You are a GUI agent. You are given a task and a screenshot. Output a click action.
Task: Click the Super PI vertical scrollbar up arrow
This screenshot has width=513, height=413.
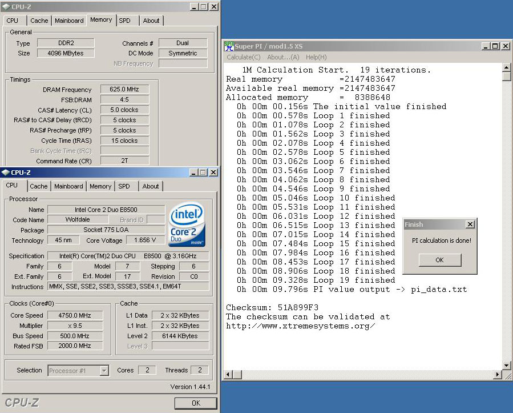507,67
